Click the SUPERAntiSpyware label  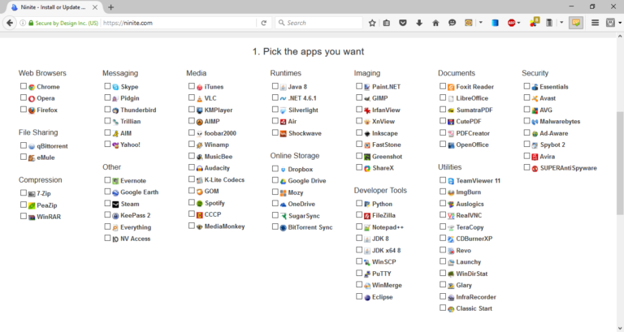coord(568,168)
